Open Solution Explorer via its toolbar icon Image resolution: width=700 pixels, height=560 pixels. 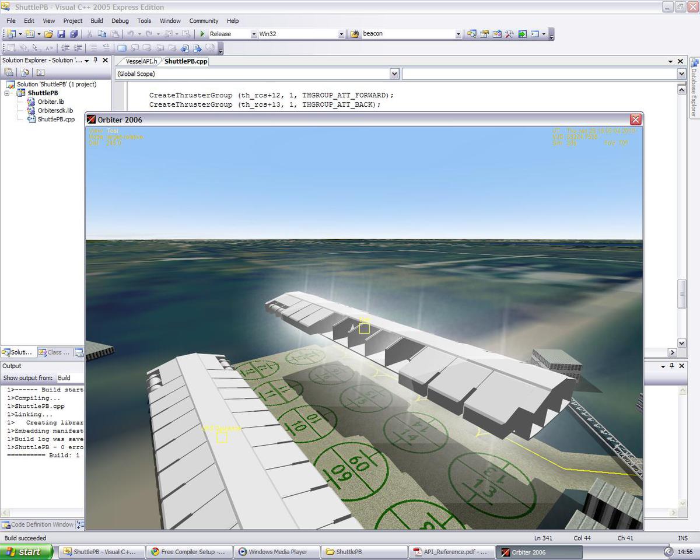pyautogui.click(x=472, y=34)
